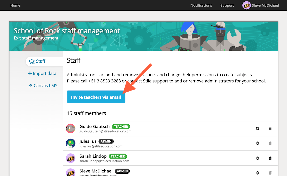The width and height of the screenshot is (287, 176).
Task: Follow the Exit staff management link
Action: pyautogui.click(x=36, y=38)
